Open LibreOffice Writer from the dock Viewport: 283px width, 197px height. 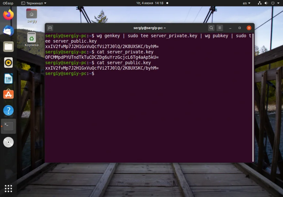coord(8,78)
